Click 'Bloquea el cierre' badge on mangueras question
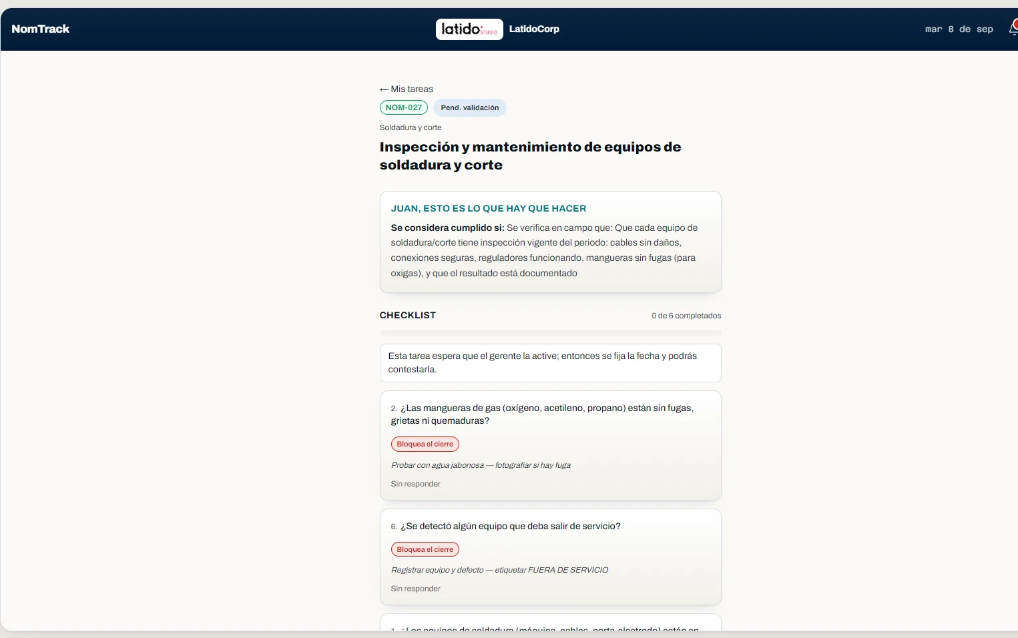This screenshot has width=1018, height=638. 425,444
